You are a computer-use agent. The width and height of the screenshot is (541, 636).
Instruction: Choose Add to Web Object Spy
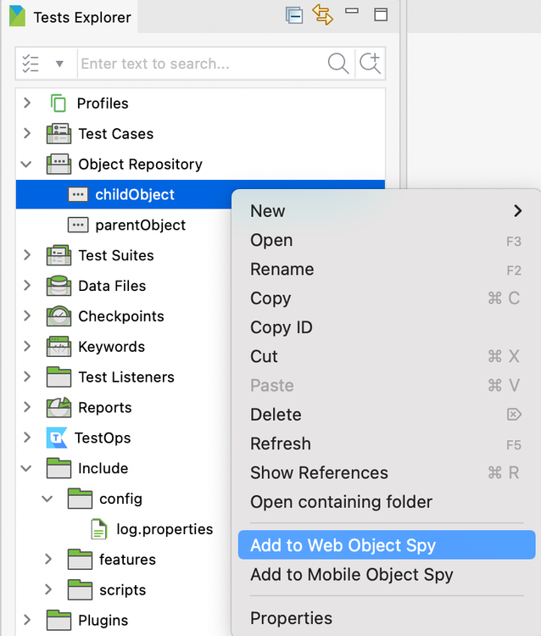(x=343, y=545)
